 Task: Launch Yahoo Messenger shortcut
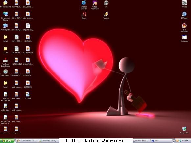(95, 5)
